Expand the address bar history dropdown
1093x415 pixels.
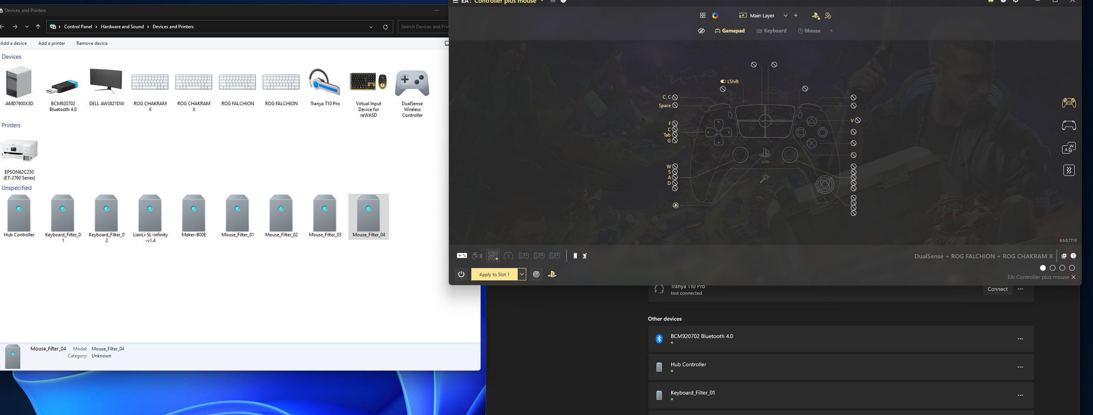[371, 27]
